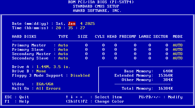Toggle Floppy 3 Mode Support Disabled
The height and width of the screenshot is (108, 195).
tap(80, 76)
